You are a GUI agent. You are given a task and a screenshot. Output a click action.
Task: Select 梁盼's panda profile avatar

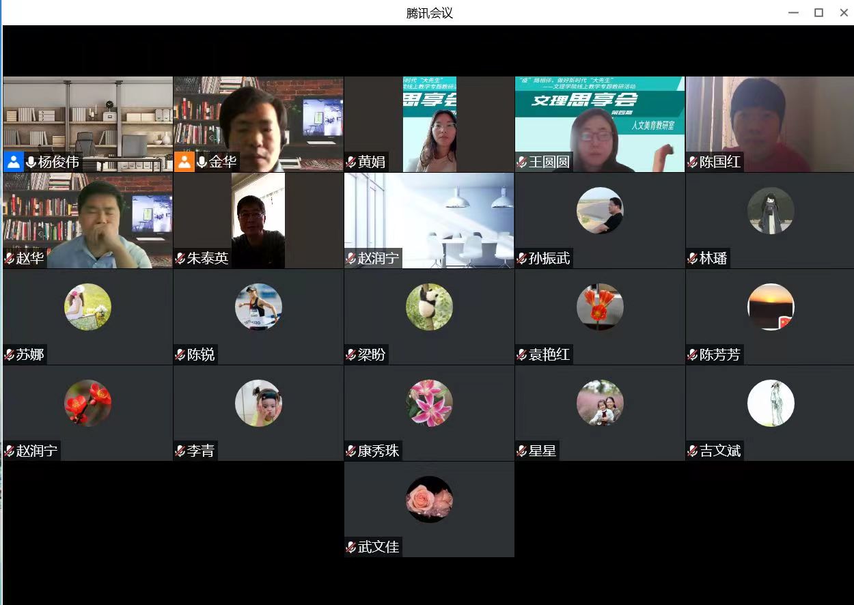[429, 307]
